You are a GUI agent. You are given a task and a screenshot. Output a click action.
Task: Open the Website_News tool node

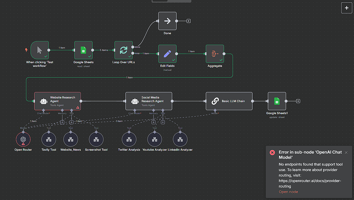[70, 140]
